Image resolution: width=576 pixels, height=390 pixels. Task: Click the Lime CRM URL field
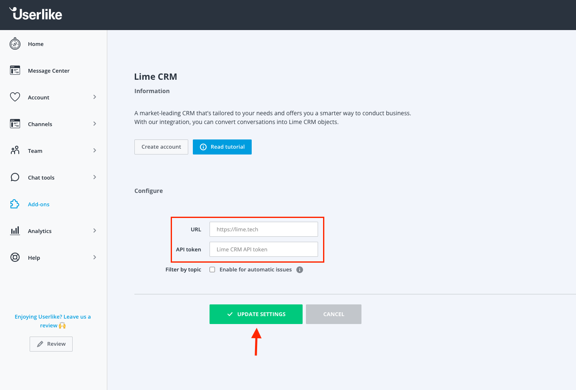(263, 229)
